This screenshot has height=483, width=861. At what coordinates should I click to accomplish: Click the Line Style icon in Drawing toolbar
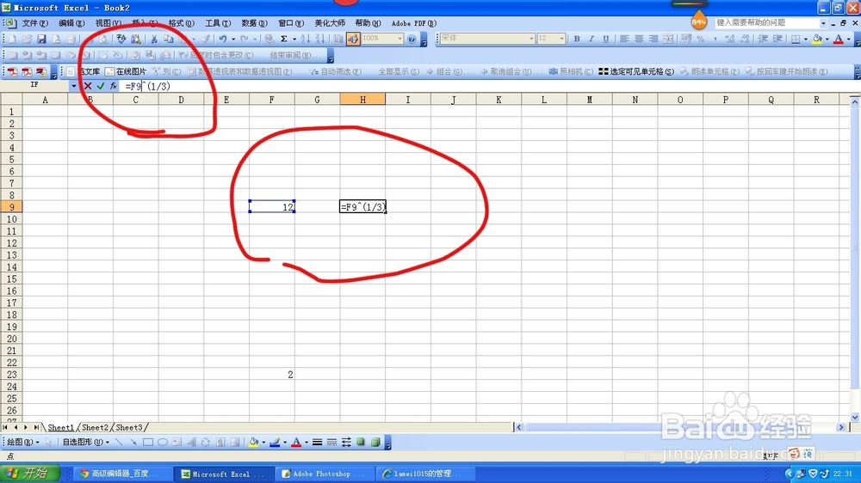(317, 442)
